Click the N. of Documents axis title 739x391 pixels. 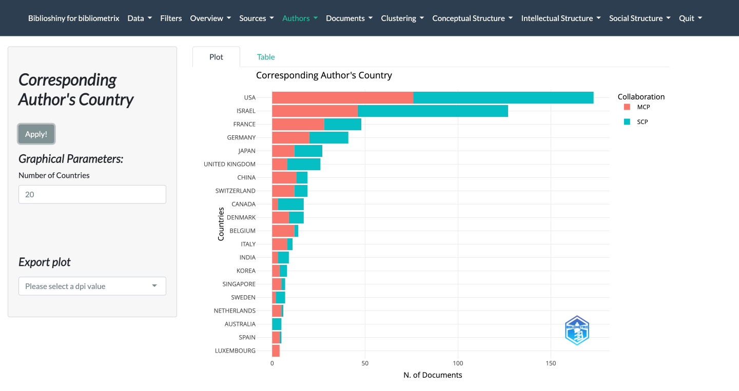[x=433, y=375]
